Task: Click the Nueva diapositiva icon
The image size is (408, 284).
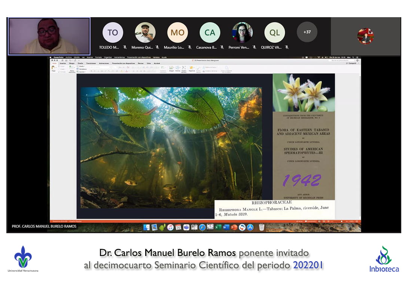Action: pyautogui.click(x=72, y=68)
